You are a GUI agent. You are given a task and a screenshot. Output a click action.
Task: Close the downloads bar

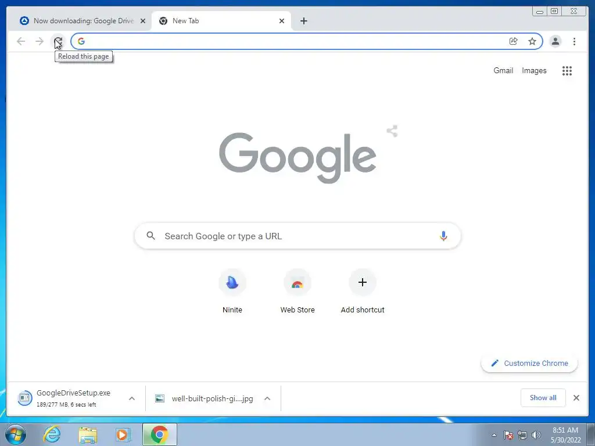click(x=576, y=398)
